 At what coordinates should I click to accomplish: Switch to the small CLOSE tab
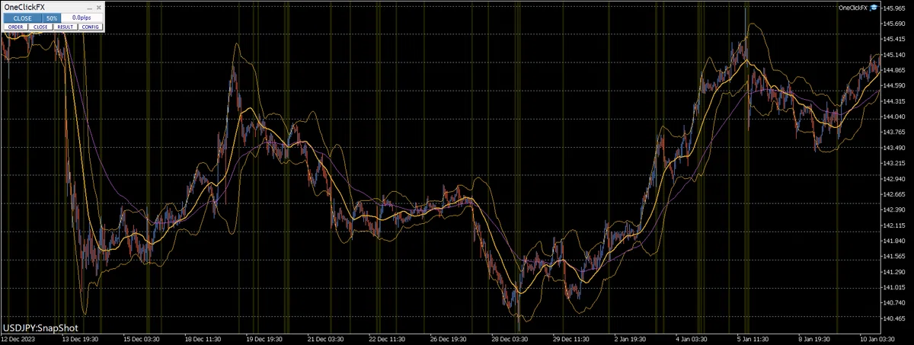40,27
